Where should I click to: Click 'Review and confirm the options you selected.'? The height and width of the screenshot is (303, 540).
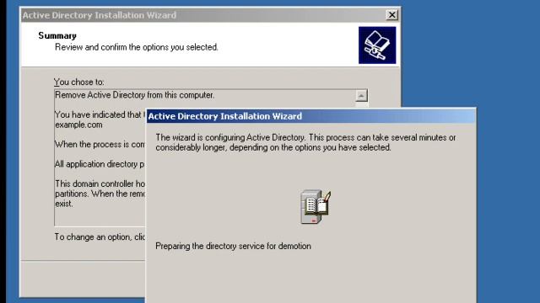point(137,47)
